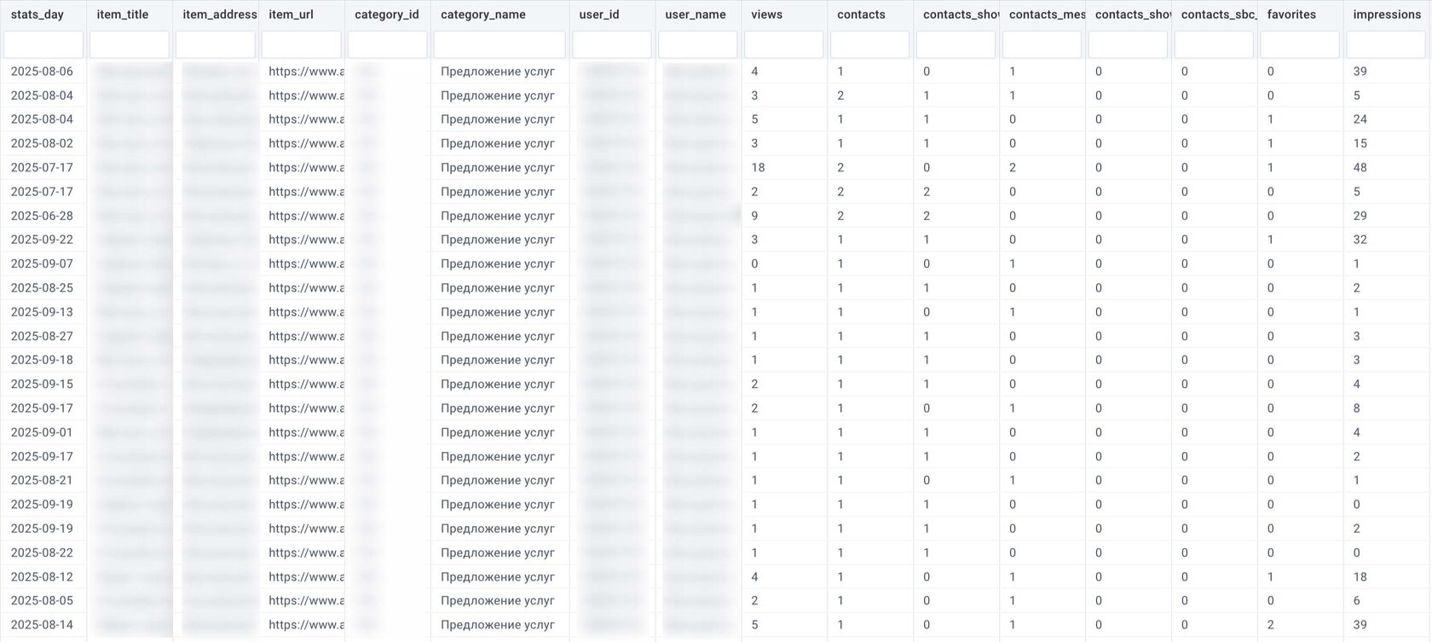
Task: Select the date cell 2025-09-01
Action: 42,432
